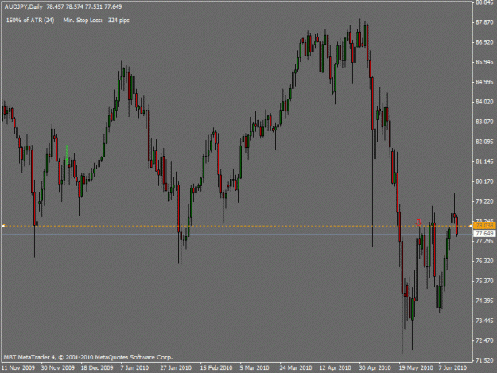Click the '7 Jan 2010' date label
497x373 pixels.
coord(134,368)
